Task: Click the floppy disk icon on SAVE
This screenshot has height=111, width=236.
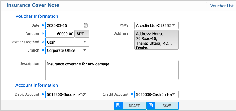Action: tap(151, 105)
